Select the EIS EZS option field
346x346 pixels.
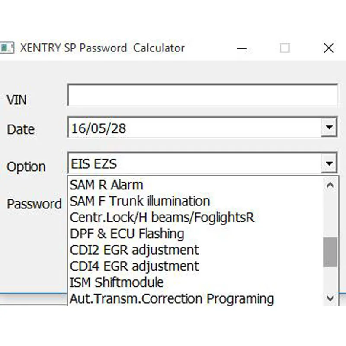[195, 163]
